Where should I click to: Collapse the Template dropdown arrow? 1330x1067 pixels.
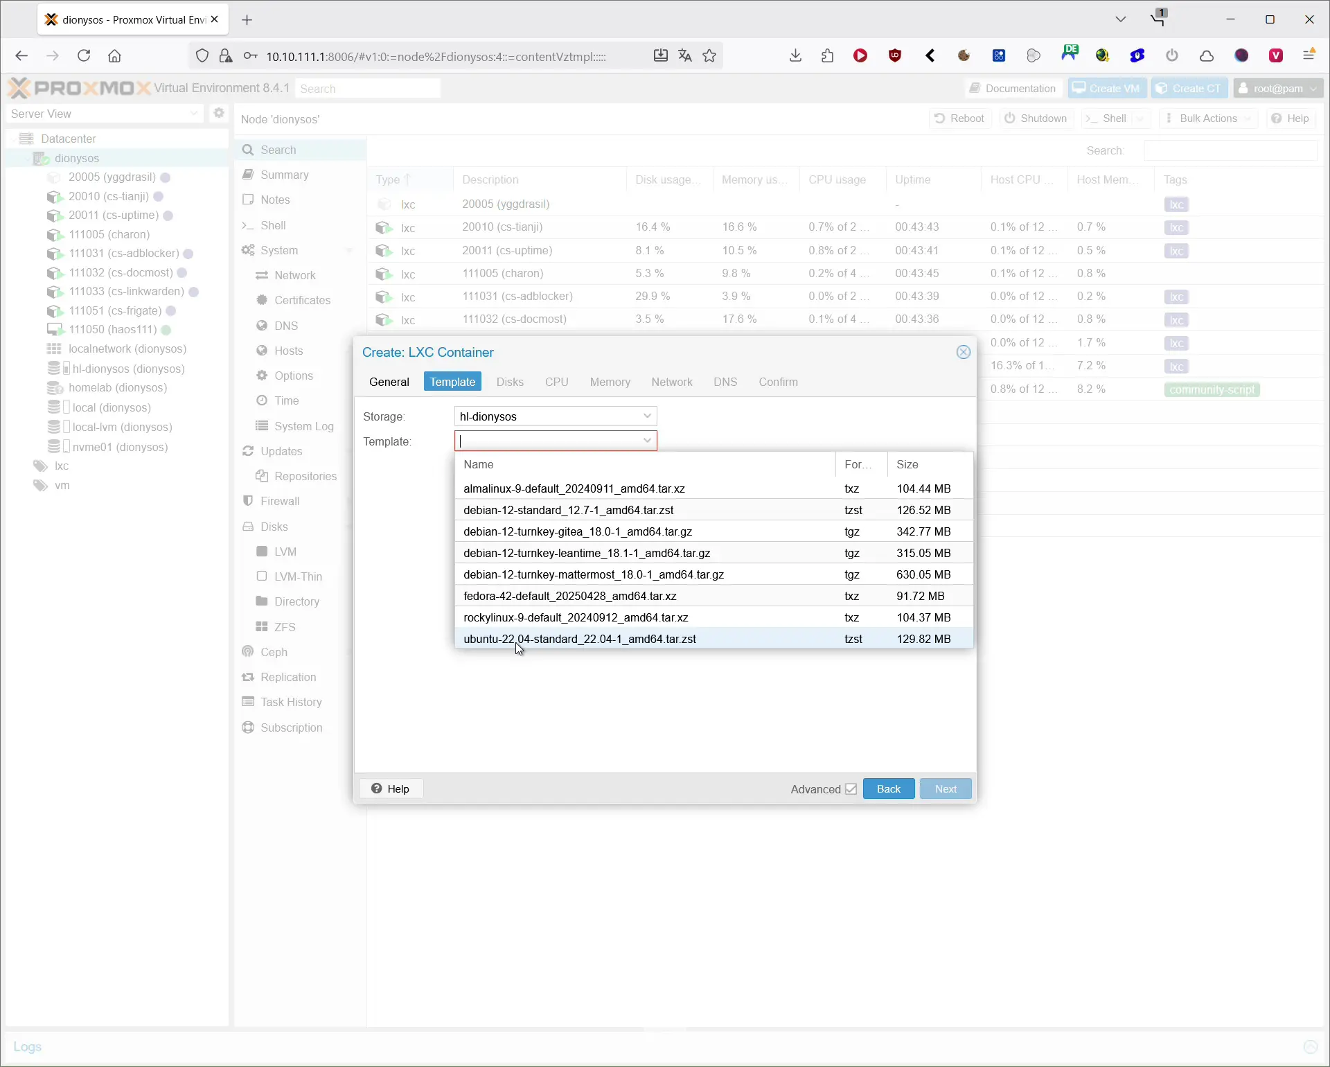(x=647, y=441)
